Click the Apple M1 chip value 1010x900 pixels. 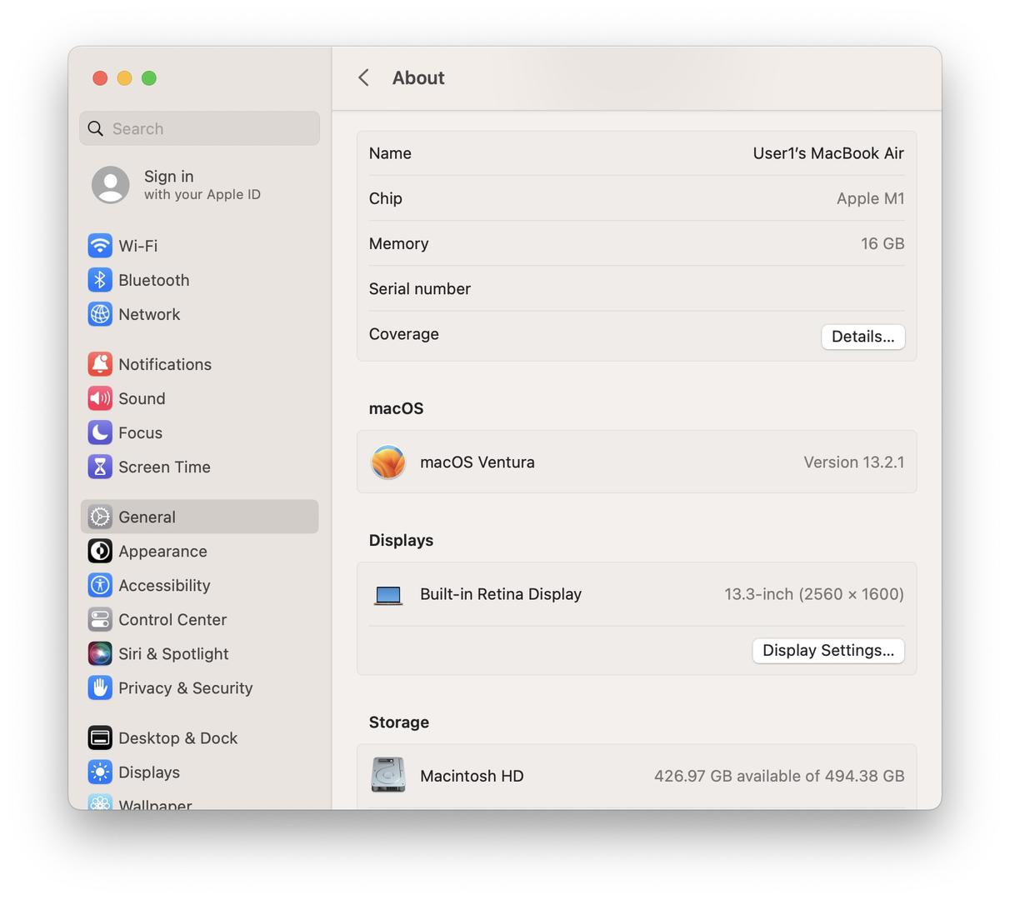[870, 198]
